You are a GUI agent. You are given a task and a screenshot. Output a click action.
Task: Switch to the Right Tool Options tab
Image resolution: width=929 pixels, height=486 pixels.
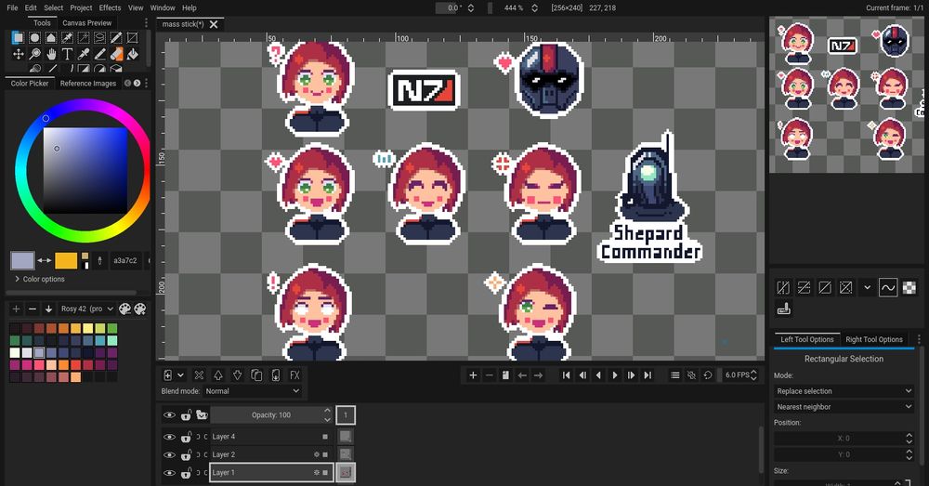pos(874,339)
